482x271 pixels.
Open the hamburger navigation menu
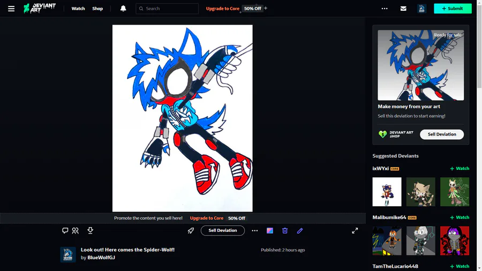click(x=11, y=9)
